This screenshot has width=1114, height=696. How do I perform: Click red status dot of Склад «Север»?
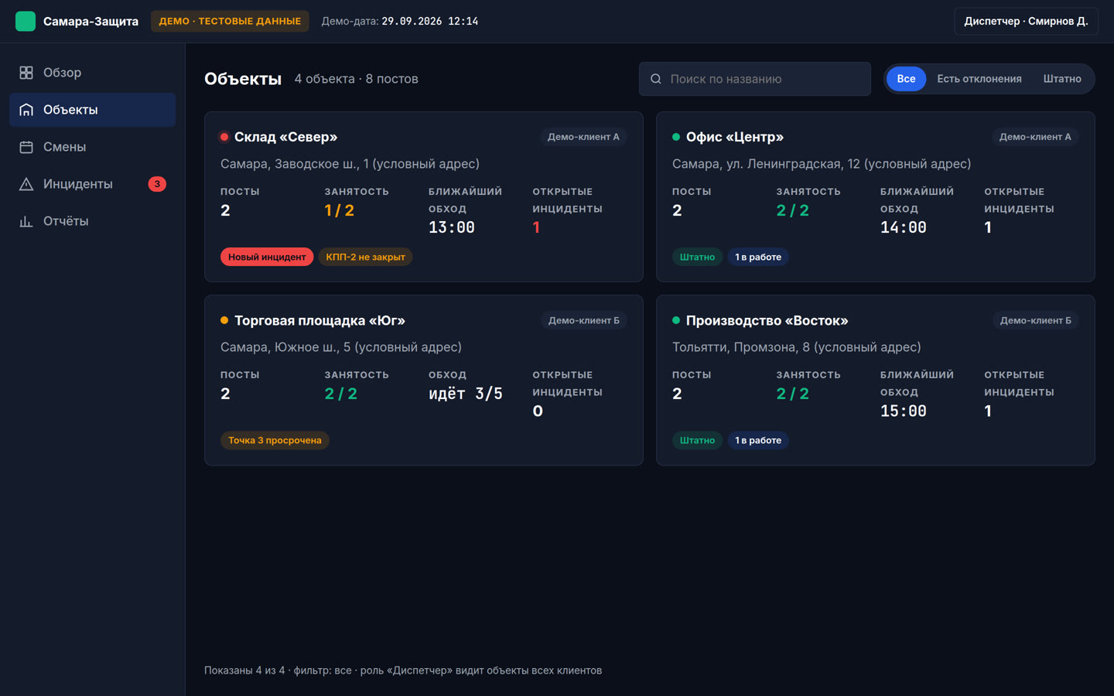(224, 137)
